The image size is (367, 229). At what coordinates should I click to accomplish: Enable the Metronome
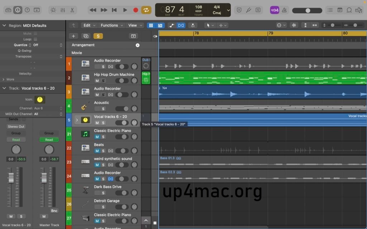(285, 10)
